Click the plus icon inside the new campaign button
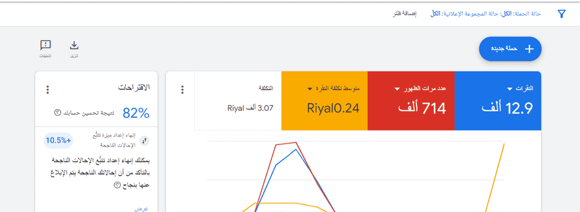This screenshot has height=212, width=580. coord(530,49)
